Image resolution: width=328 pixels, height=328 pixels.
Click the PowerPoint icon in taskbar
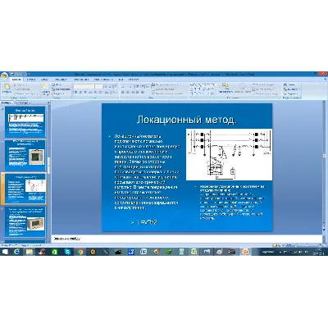245,252
